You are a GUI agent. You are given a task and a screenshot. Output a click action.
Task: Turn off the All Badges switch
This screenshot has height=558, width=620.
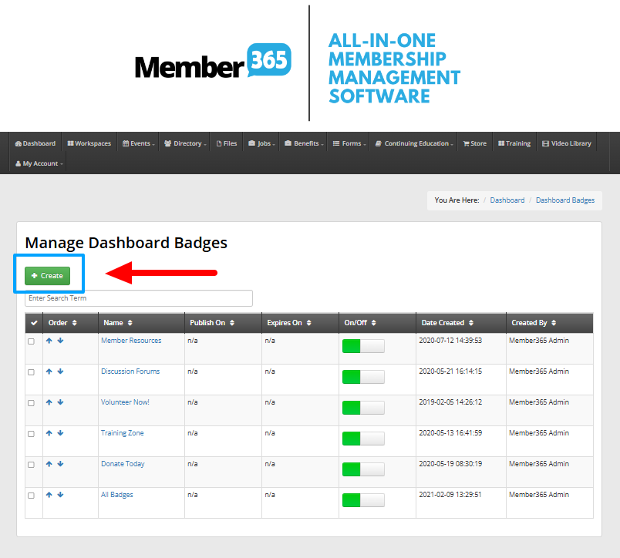[363, 500]
